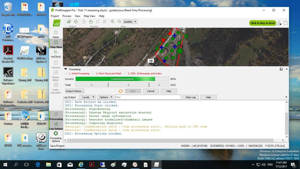
Task: Click the image properties editor toolbar icon
Action: click(69, 22)
